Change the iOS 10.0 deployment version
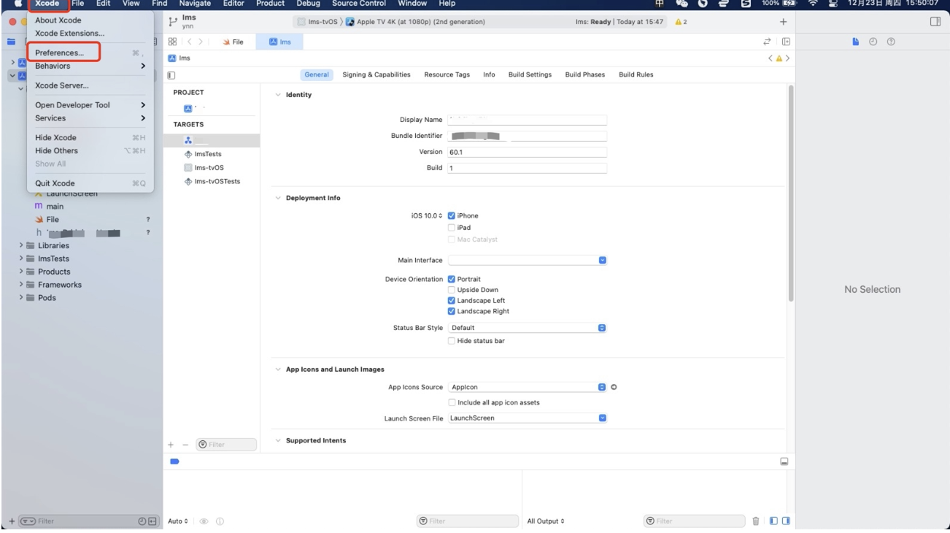Viewport: 950px width, 533px height. click(428, 215)
